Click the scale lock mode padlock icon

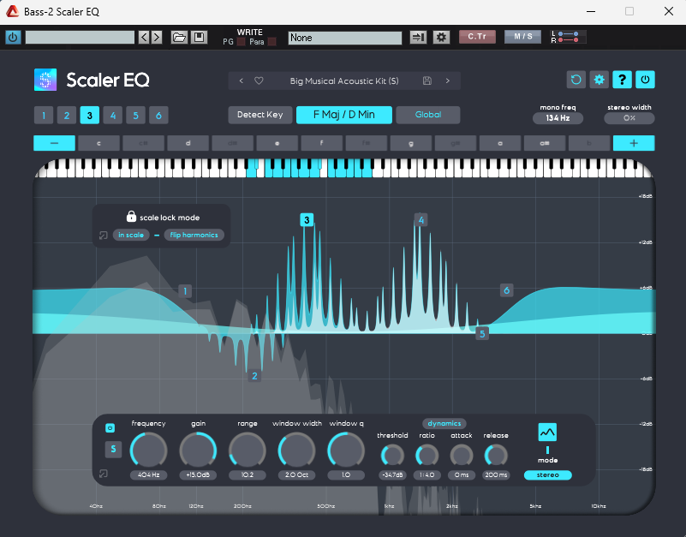pyautogui.click(x=131, y=216)
